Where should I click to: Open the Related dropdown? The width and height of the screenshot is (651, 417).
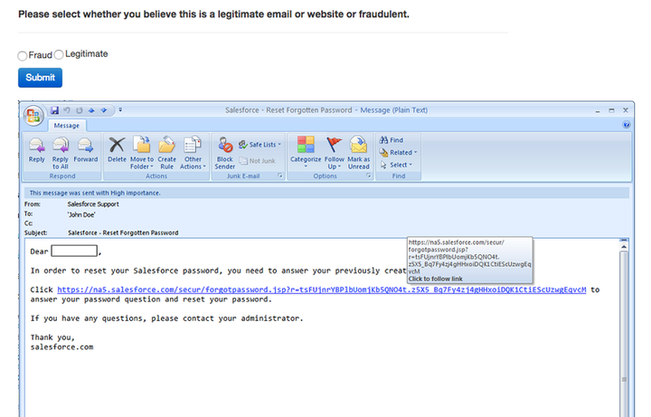(x=398, y=153)
